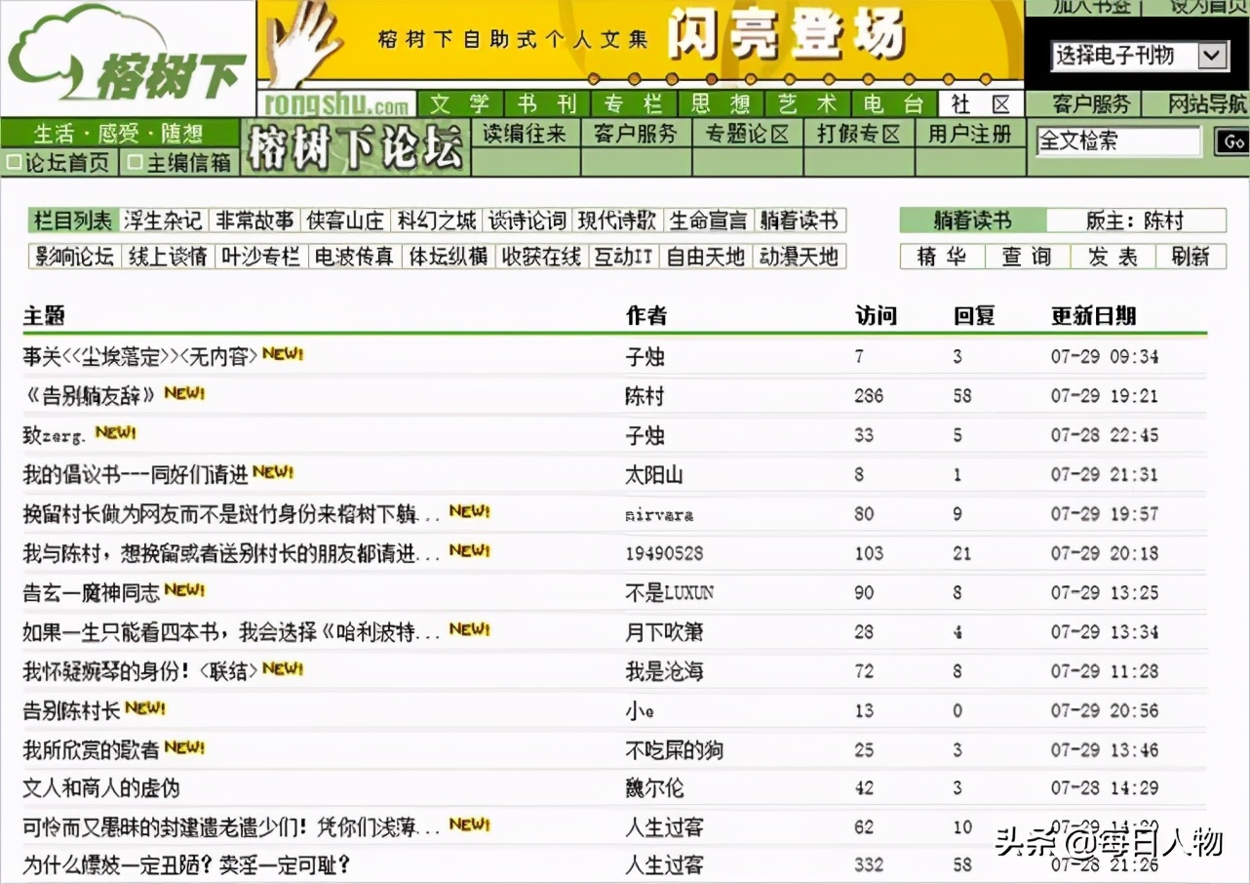Screen dimensions: 1250x884
Task: Click the Go search icon
Action: click(x=1232, y=141)
